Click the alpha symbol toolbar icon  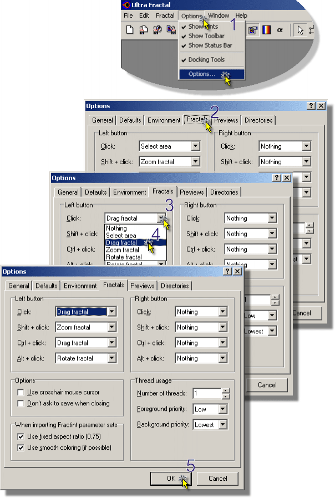point(280,30)
